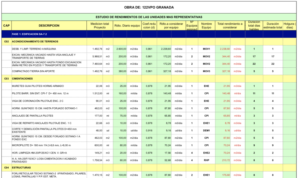Select the CIMENTACIONES section heading
Image resolution: width=298 pixels, height=178 pixels.
click(x=22, y=79)
